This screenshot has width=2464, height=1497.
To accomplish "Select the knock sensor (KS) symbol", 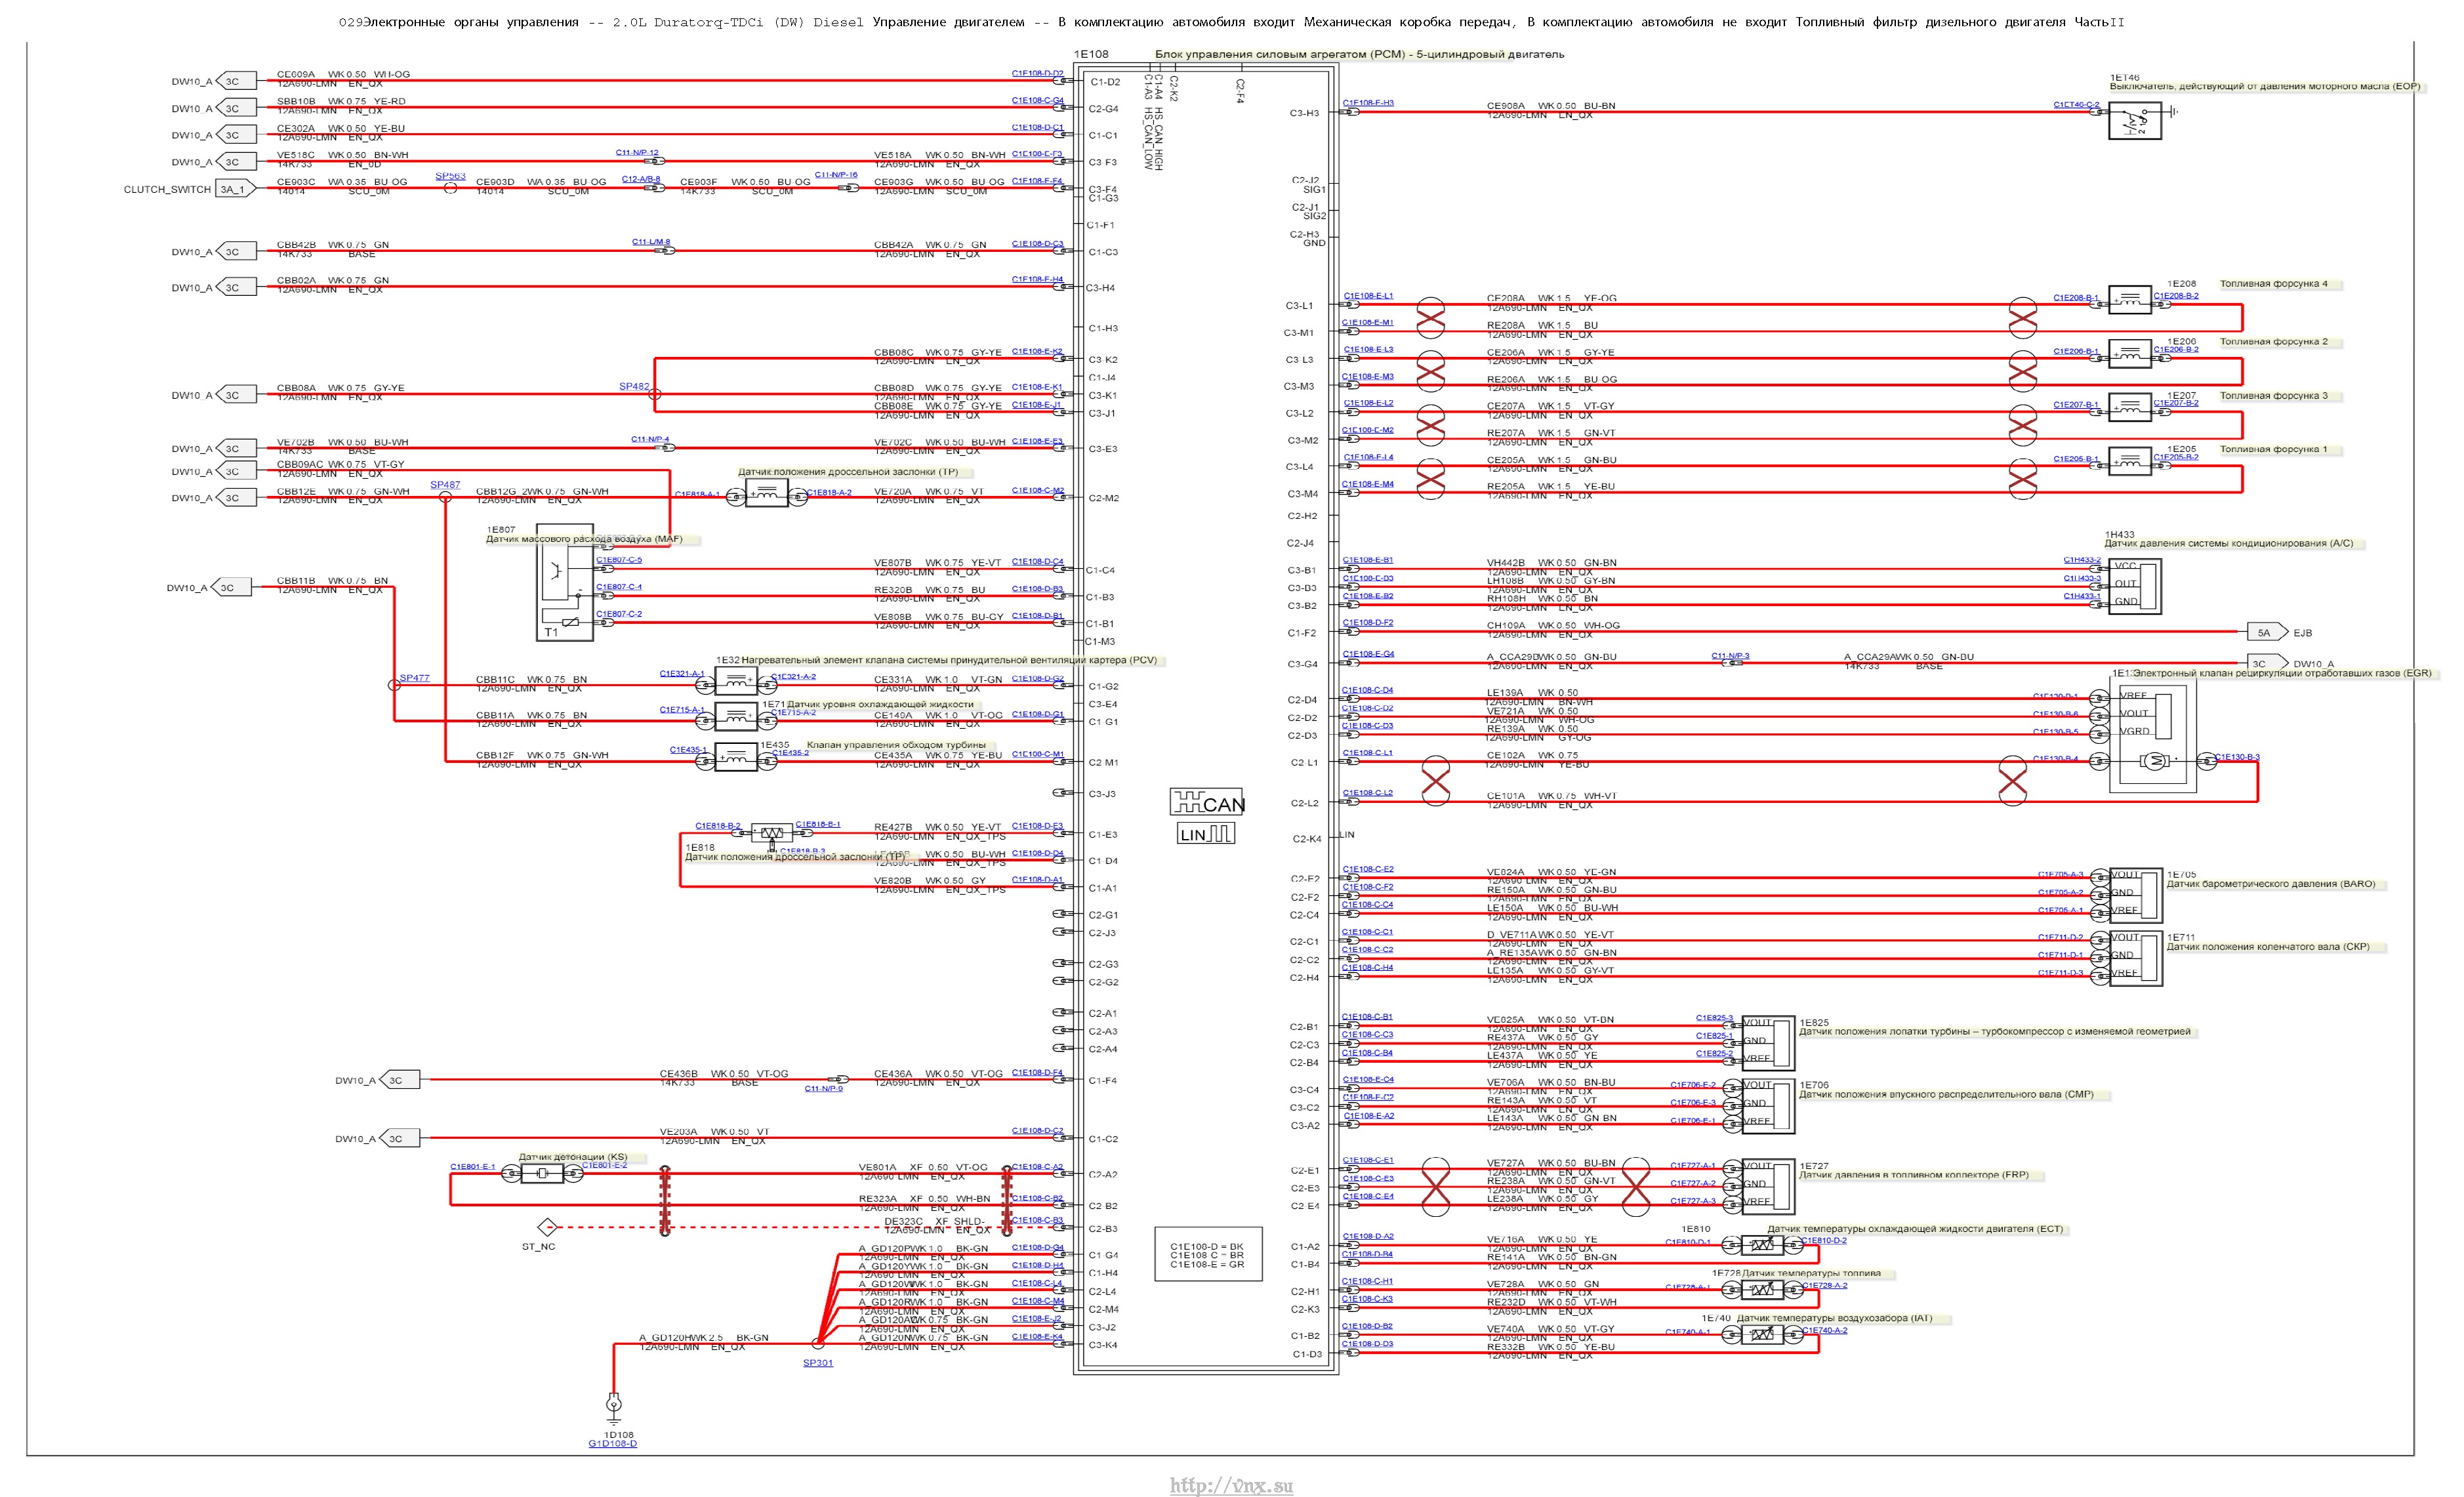I will (541, 1174).
